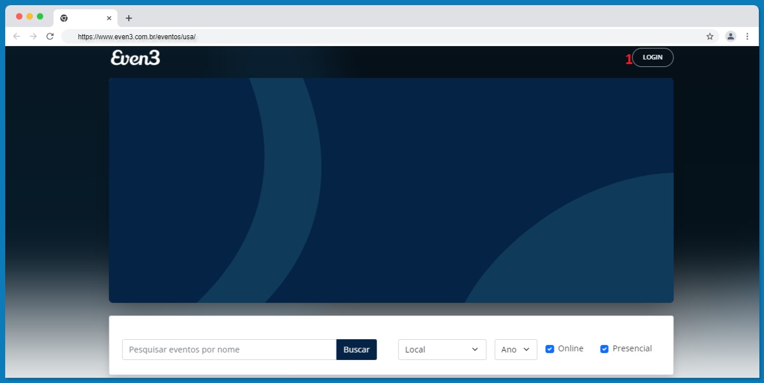Open the browser three-dot menu
764x383 pixels.
tap(747, 36)
